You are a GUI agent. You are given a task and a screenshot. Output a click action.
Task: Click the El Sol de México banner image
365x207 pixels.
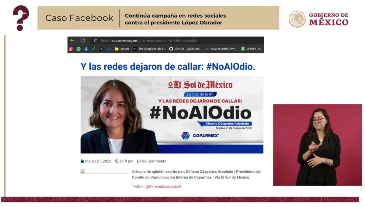point(172,115)
